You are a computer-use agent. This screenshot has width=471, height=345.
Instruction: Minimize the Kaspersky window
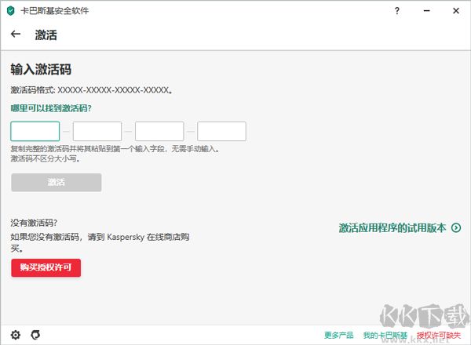click(x=426, y=11)
